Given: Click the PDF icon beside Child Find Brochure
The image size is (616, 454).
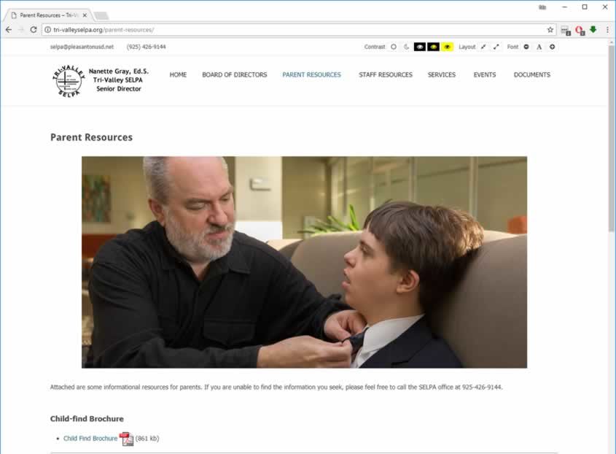Looking at the screenshot, I should pos(127,439).
